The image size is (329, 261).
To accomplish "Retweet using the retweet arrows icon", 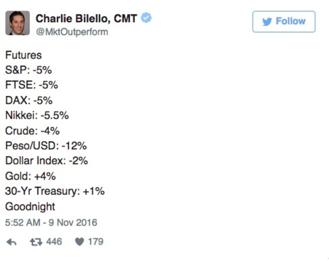I will (36, 242).
